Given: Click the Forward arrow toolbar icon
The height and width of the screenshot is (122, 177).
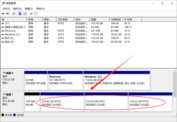Looking at the screenshot, I should point(7,14).
